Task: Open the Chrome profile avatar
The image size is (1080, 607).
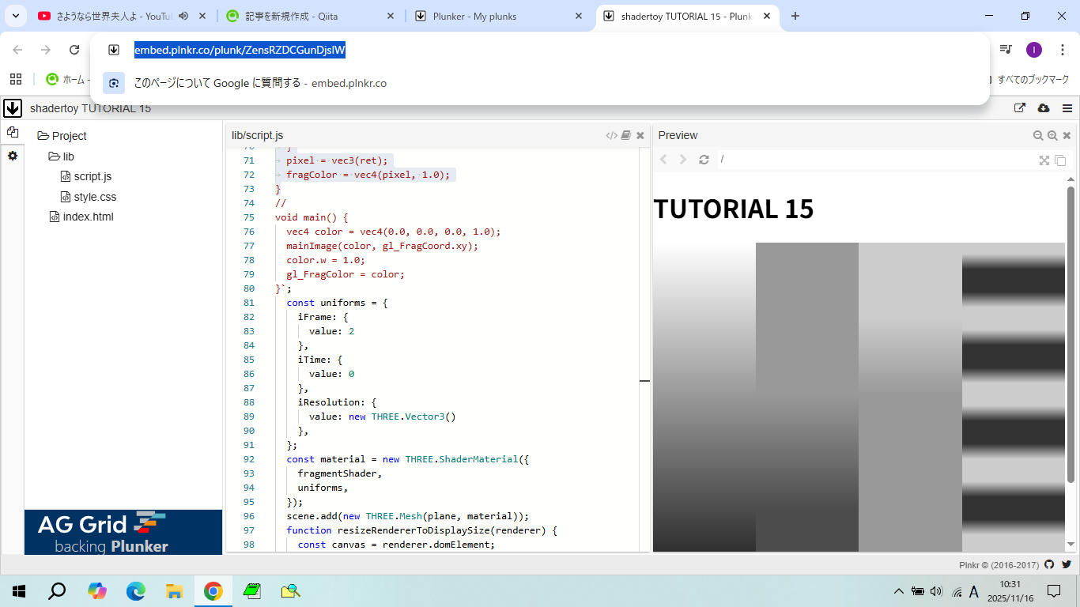Action: coord(1034,50)
